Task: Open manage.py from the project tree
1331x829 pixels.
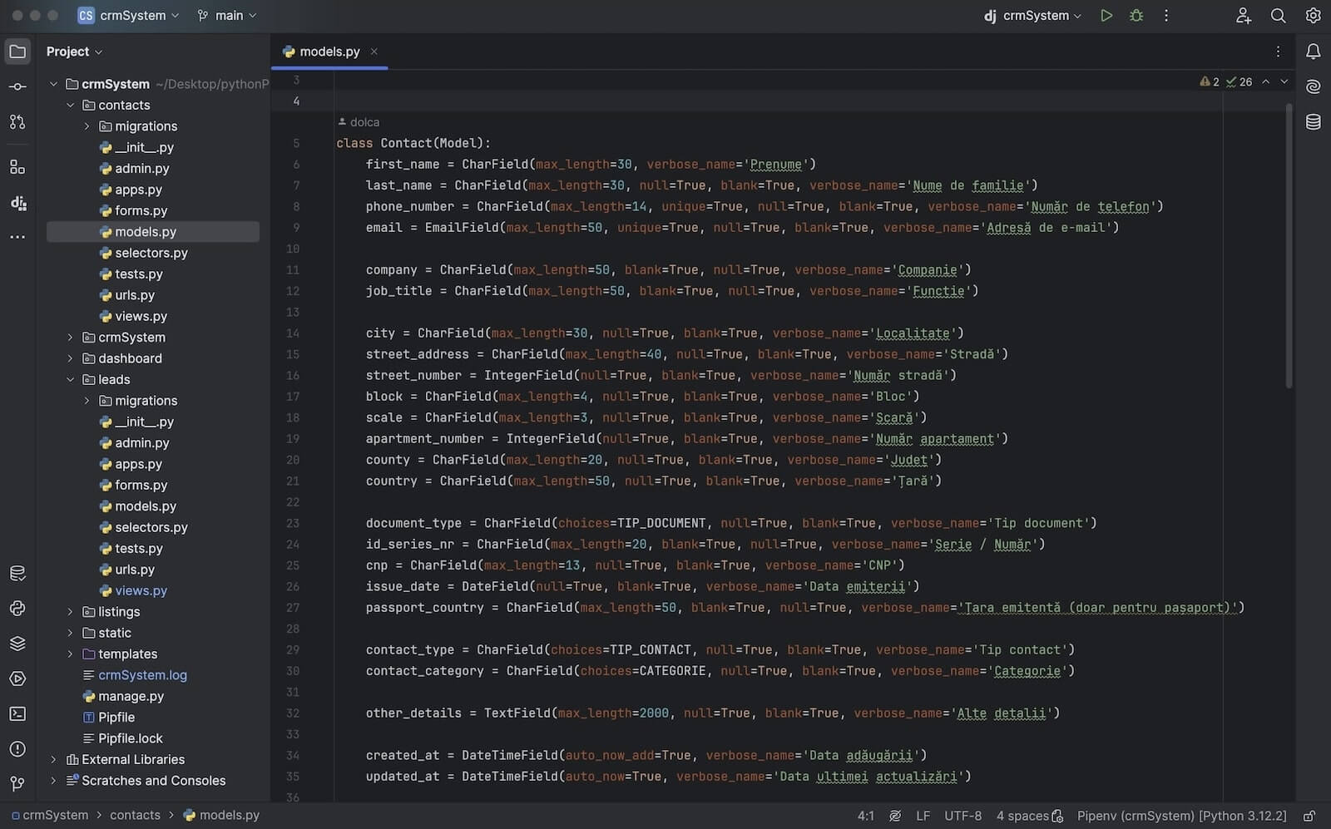Action: click(x=131, y=696)
